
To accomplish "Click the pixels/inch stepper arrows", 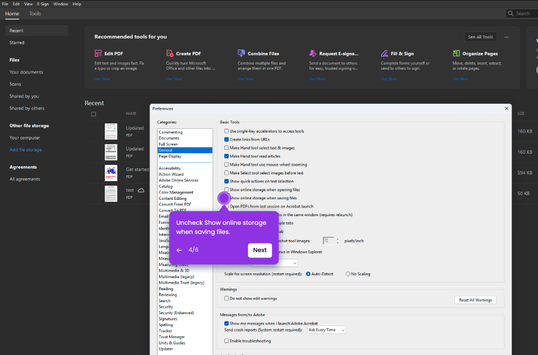I will point(338,241).
